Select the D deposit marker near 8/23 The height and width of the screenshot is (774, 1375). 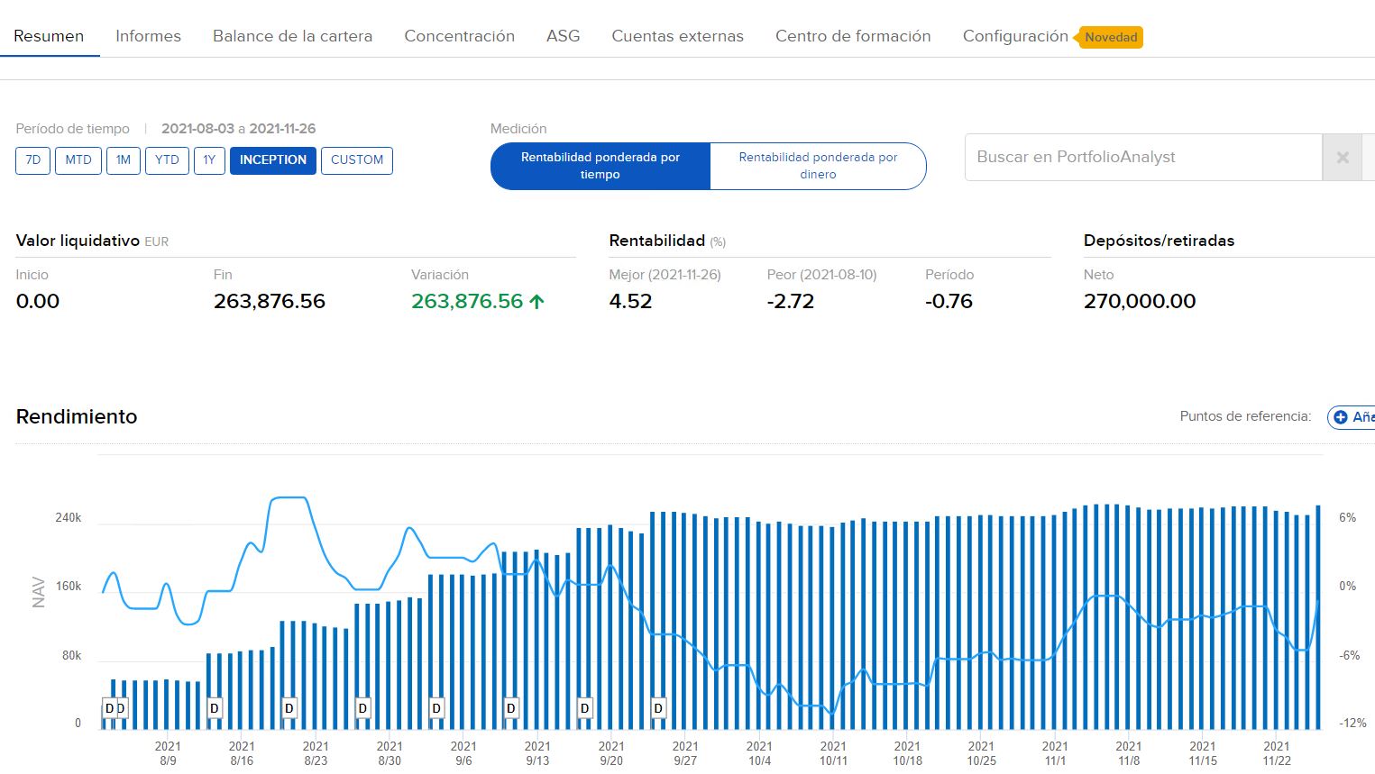coord(289,708)
